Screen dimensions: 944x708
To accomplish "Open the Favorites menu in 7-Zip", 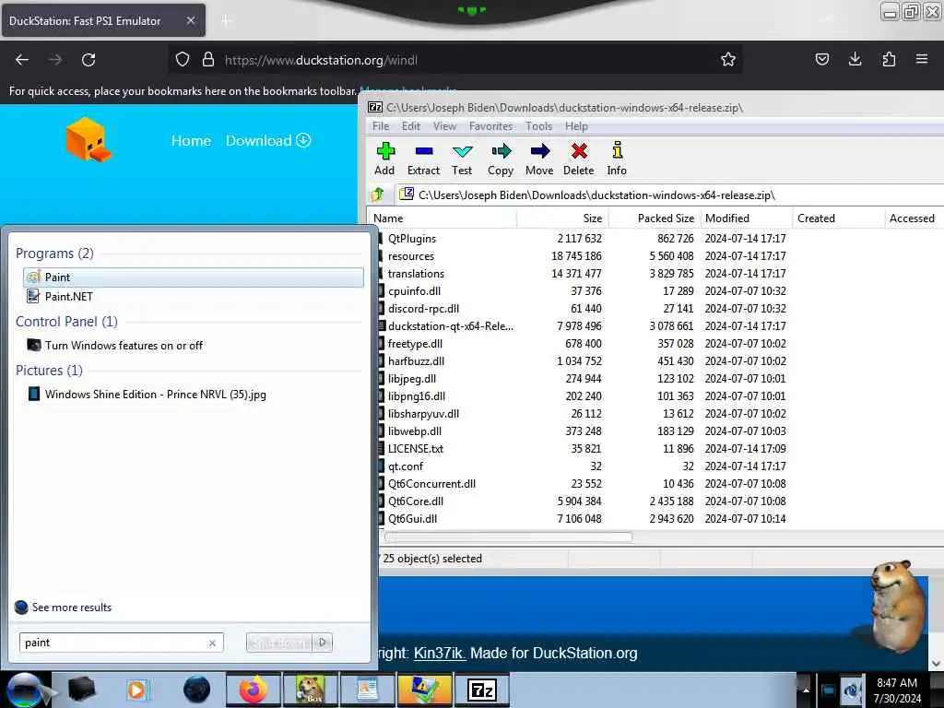I will click(490, 125).
